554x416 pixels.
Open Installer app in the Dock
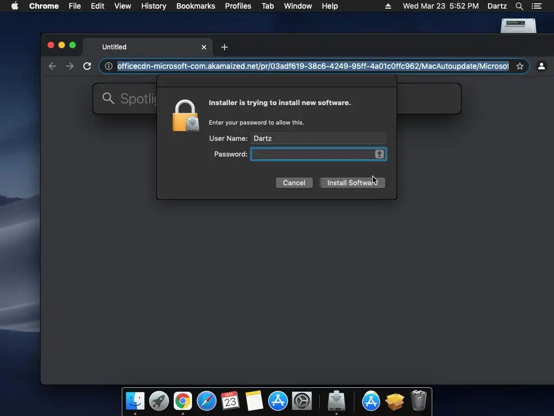pos(337,400)
